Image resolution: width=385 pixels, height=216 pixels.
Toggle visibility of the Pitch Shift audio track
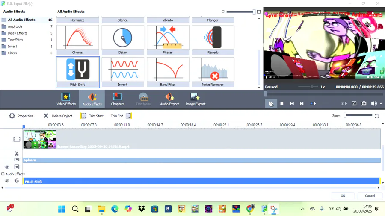coord(7,181)
